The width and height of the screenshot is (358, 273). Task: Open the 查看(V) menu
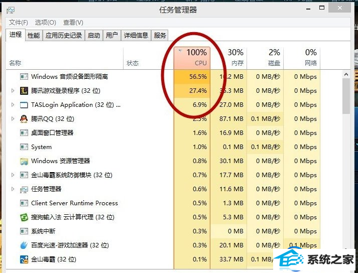click(x=73, y=23)
